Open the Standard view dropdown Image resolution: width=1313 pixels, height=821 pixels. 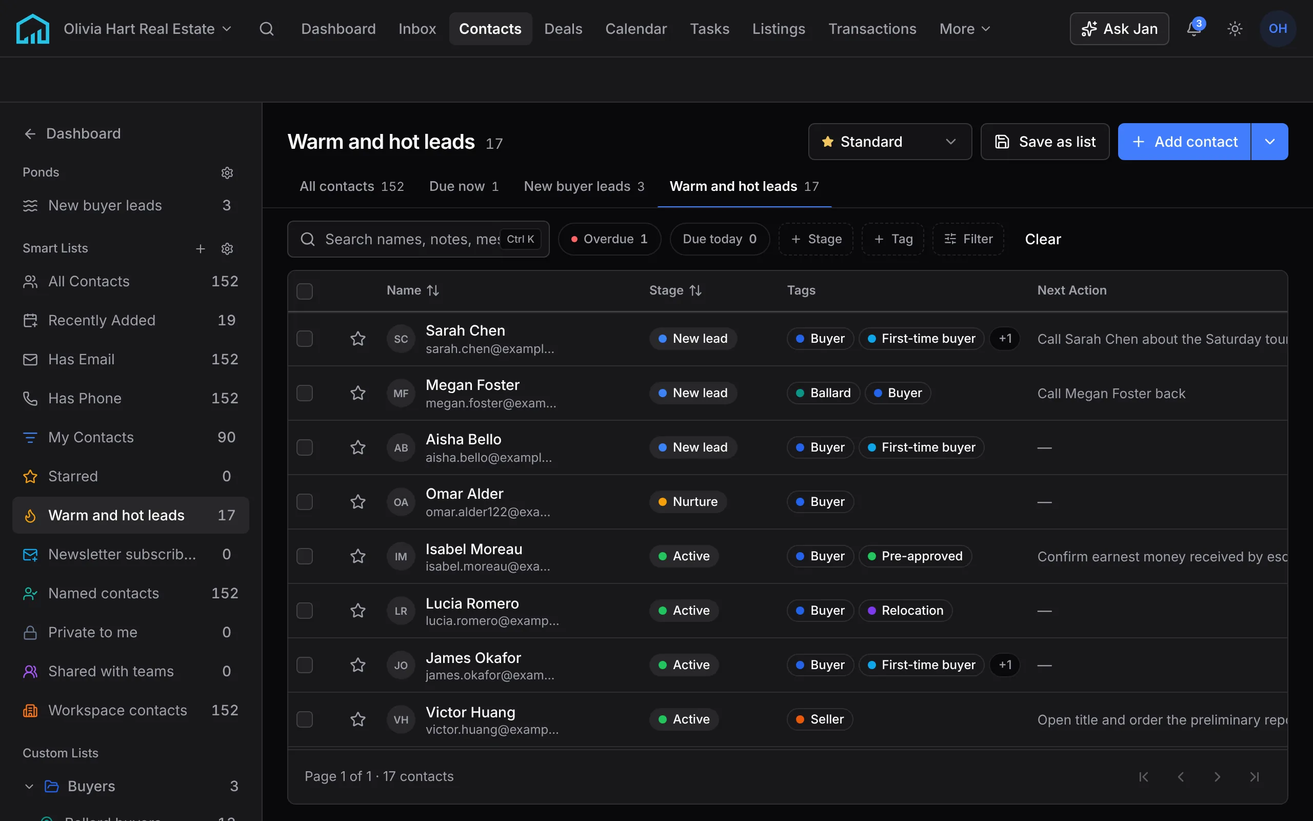890,142
